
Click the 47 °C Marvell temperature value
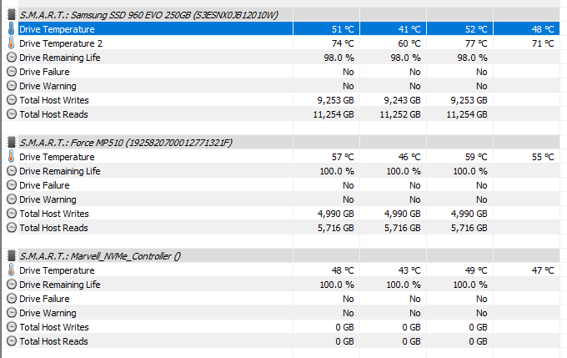[x=543, y=270]
